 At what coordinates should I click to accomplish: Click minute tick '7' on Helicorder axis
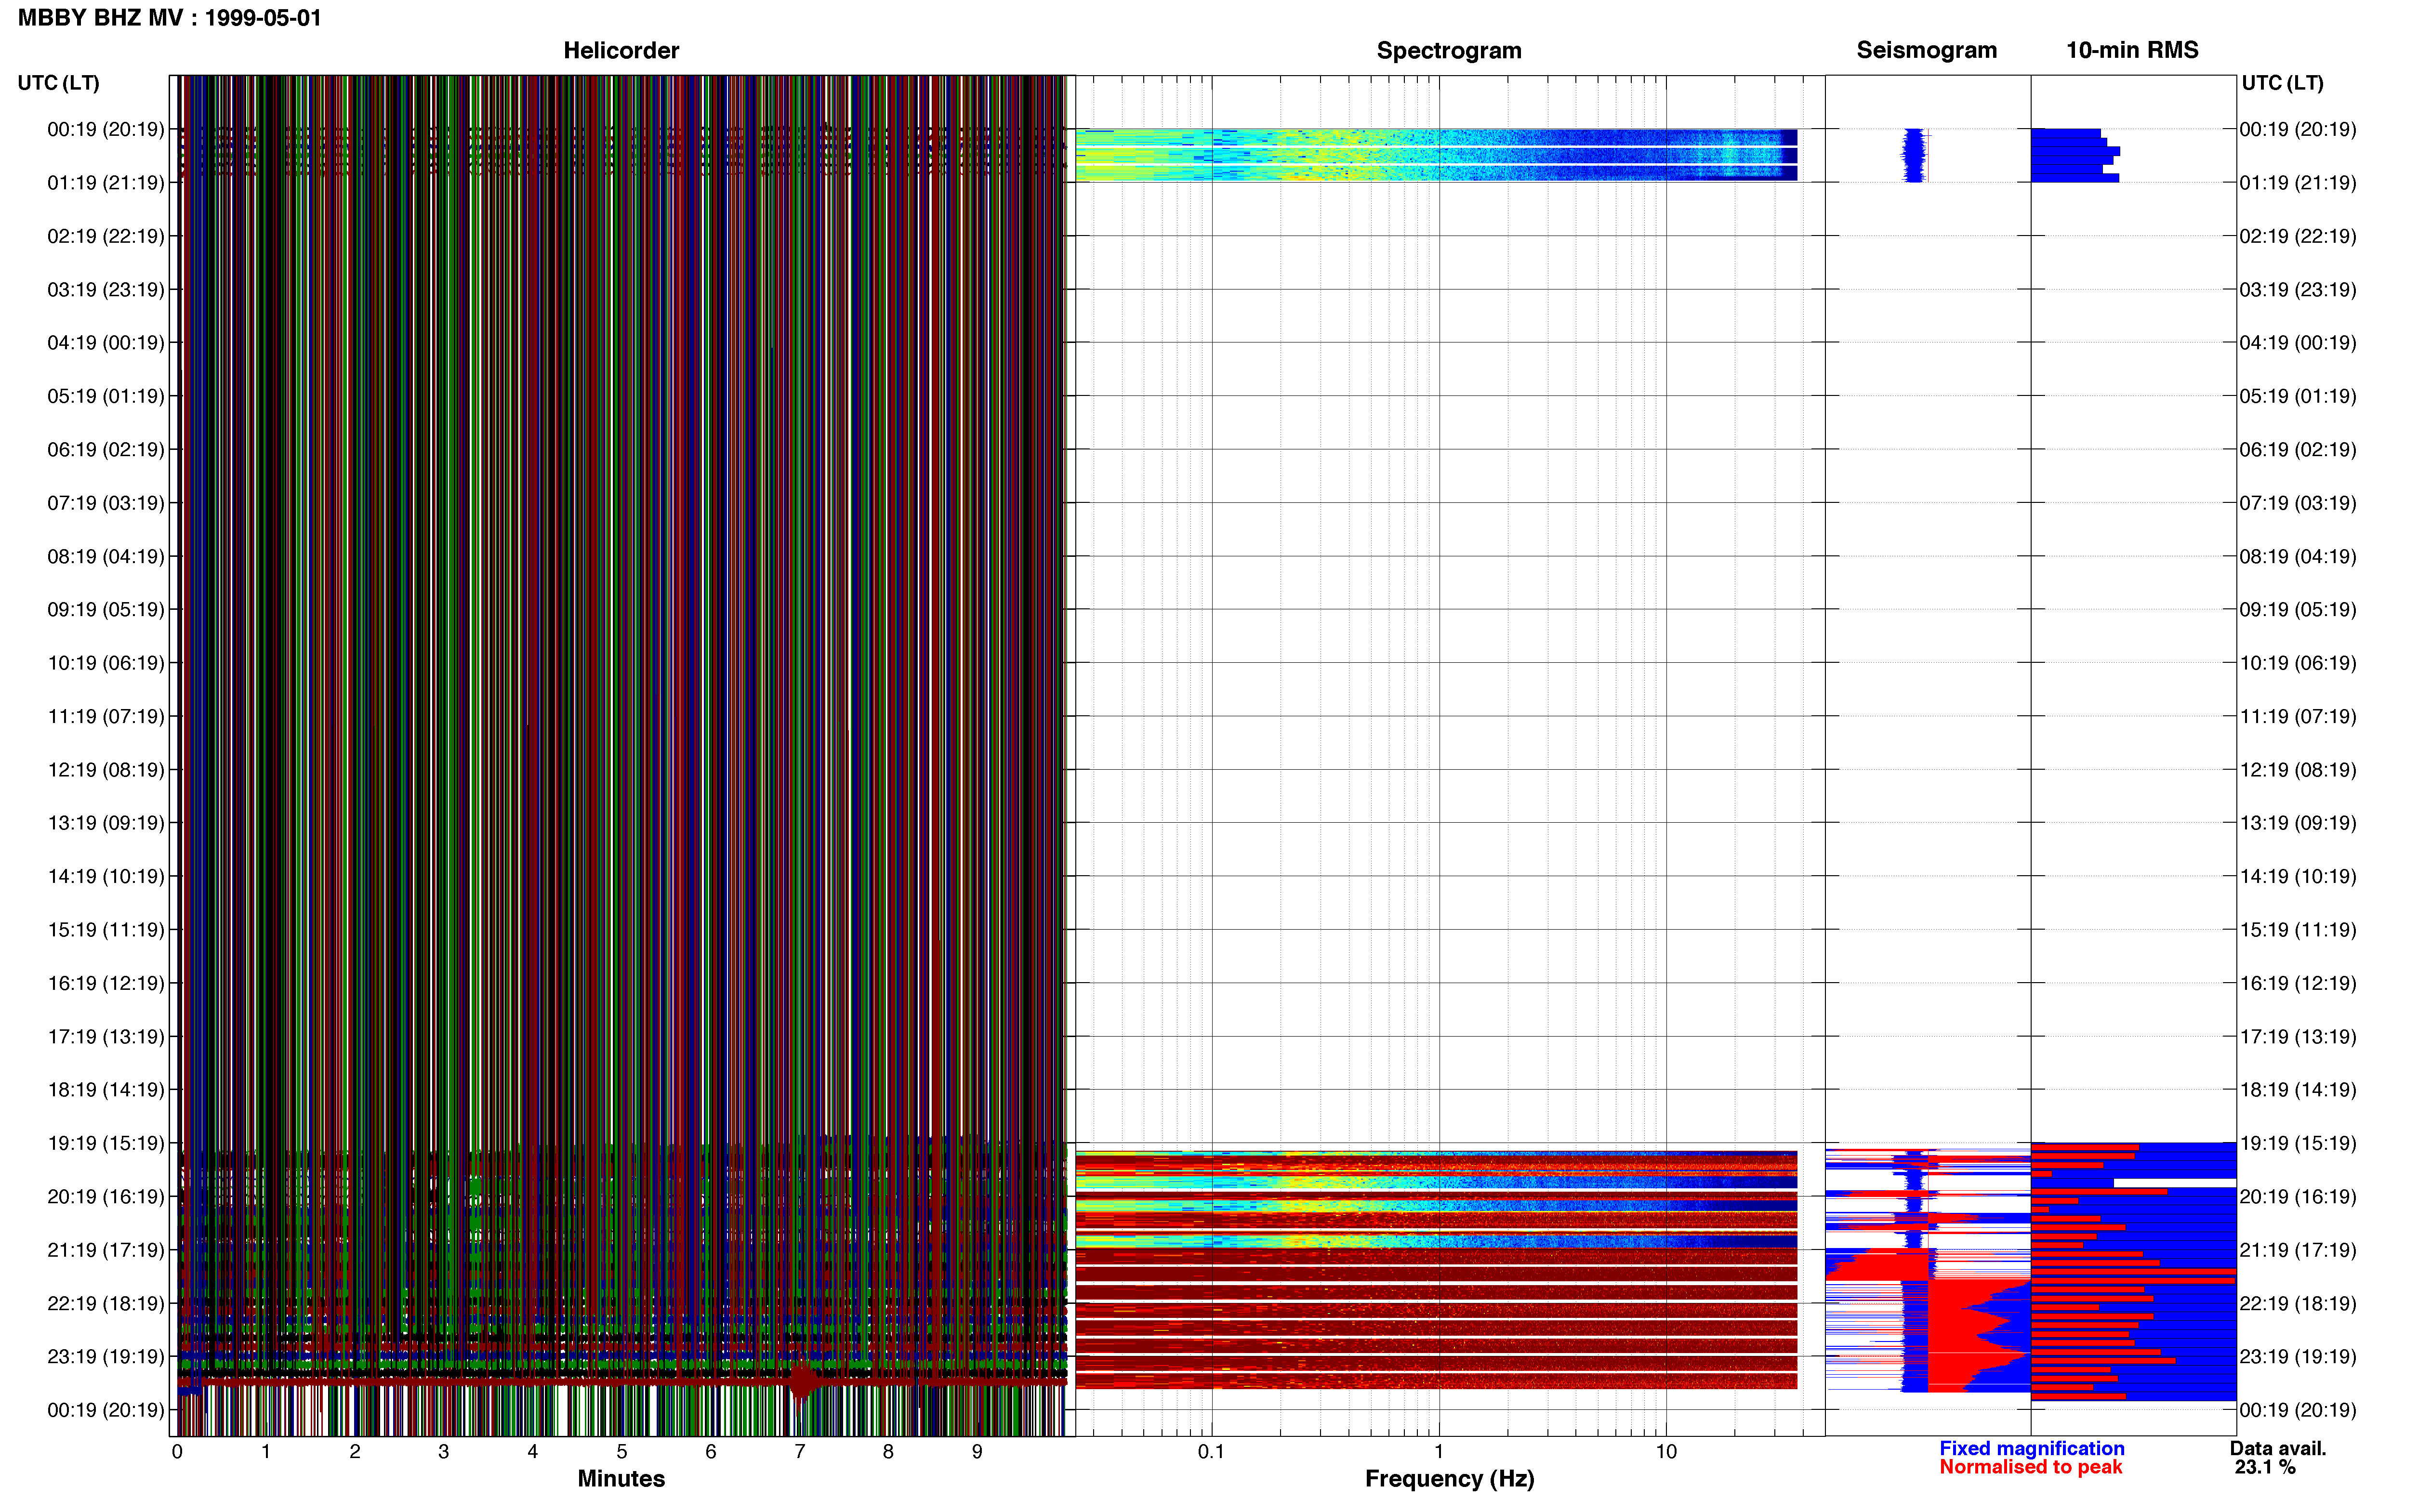[800, 1452]
